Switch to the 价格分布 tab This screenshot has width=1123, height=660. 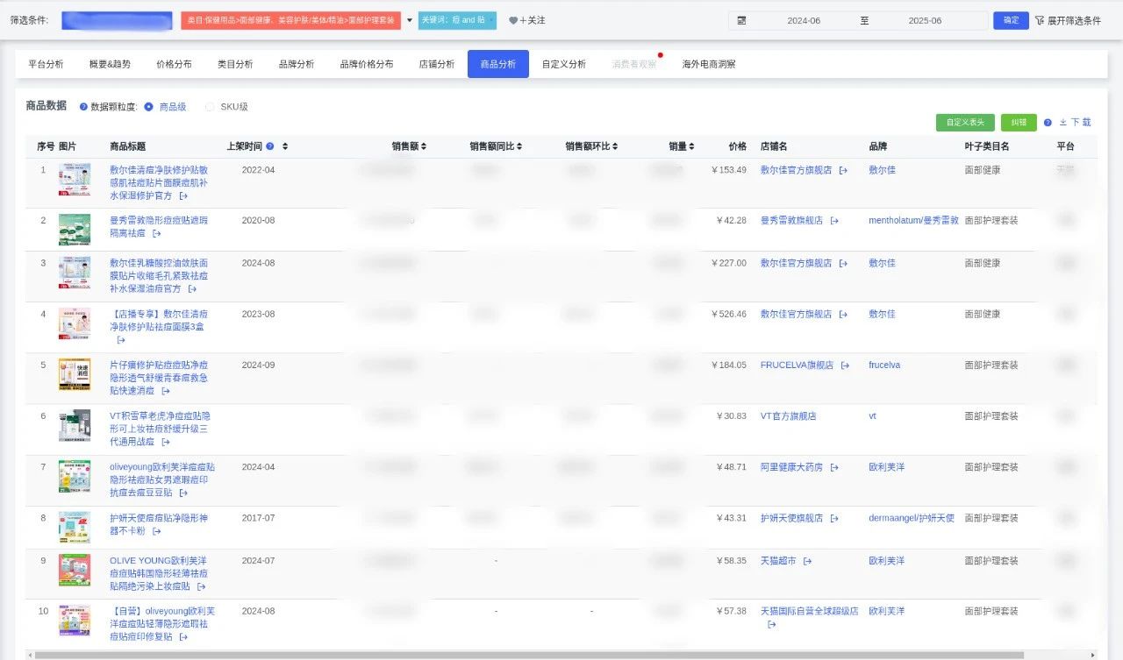click(174, 64)
